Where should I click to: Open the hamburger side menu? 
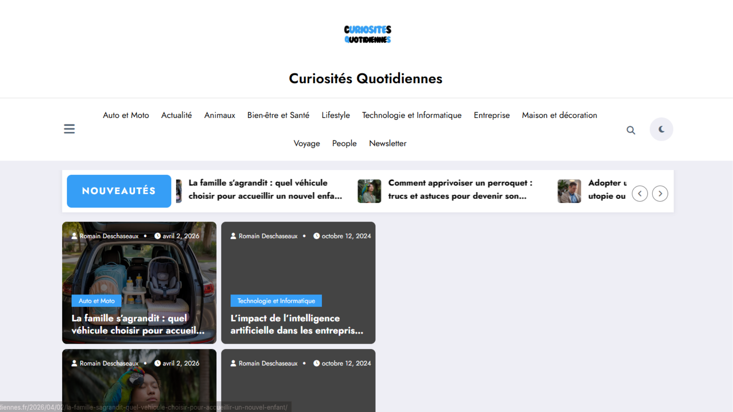69,129
